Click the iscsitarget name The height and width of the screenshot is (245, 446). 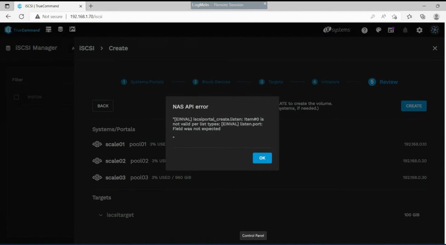120,215
